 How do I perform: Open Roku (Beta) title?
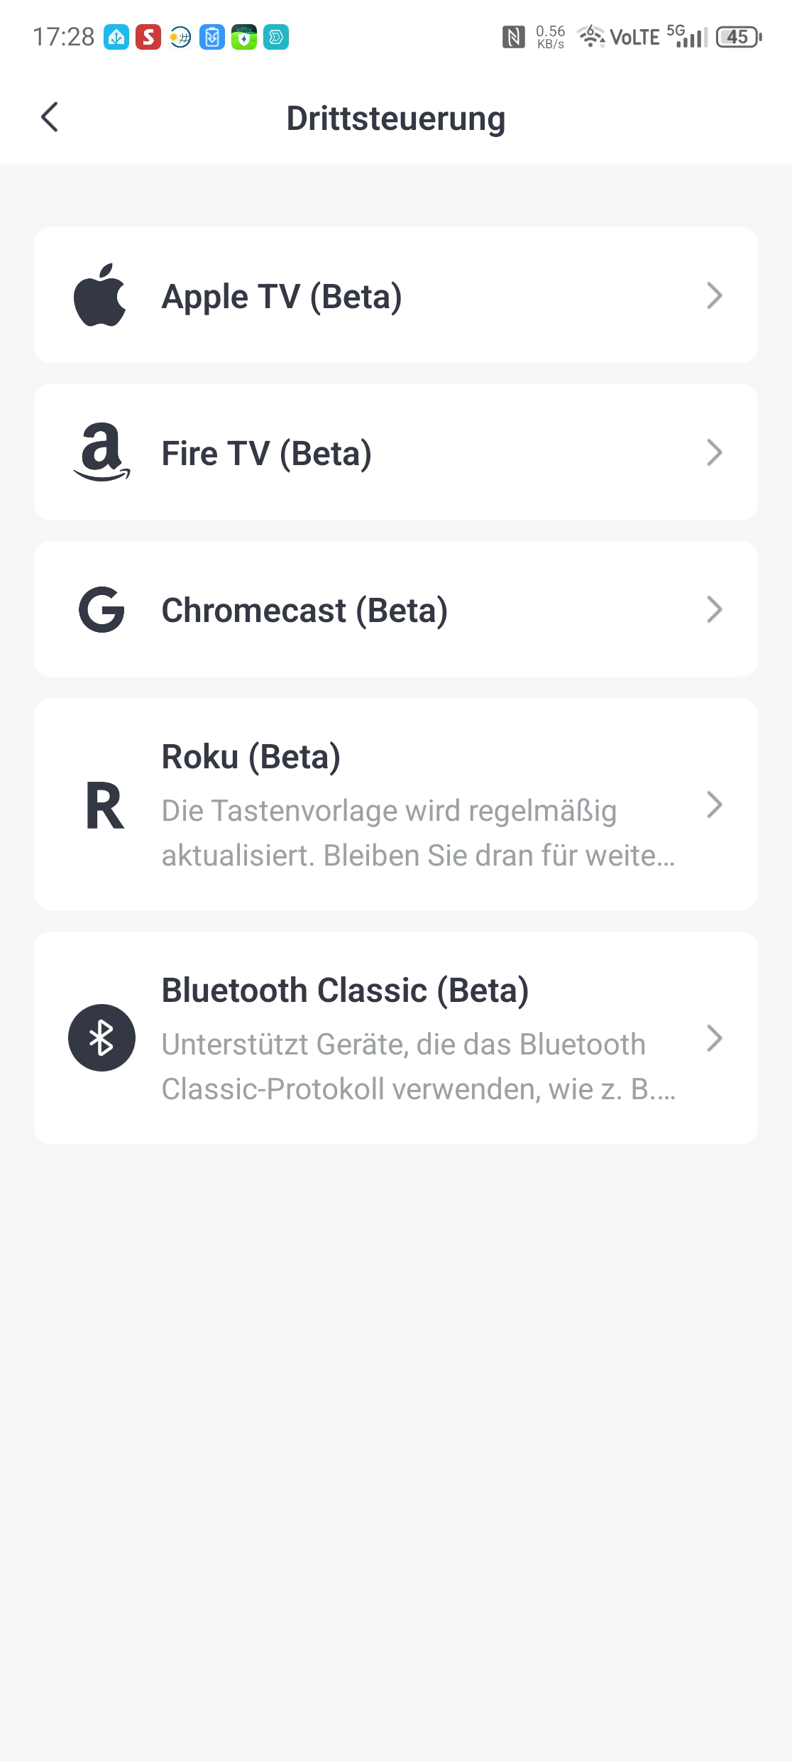tap(251, 757)
